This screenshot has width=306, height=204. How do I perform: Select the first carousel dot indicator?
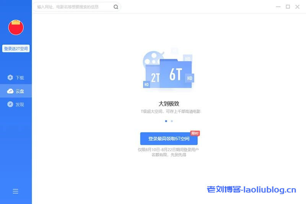[166, 121]
